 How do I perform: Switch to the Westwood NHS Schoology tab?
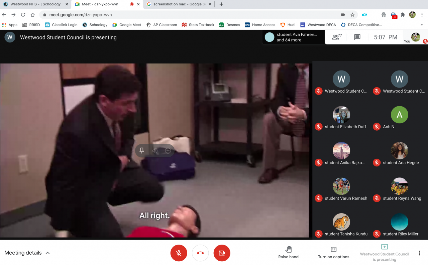point(36,4)
